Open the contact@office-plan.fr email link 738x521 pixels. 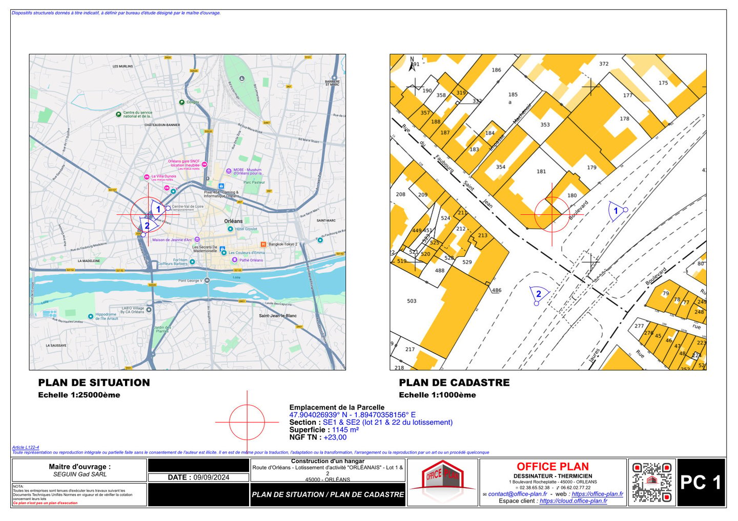(517, 494)
